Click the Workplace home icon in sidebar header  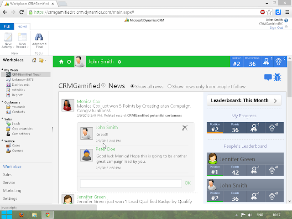[34, 60]
